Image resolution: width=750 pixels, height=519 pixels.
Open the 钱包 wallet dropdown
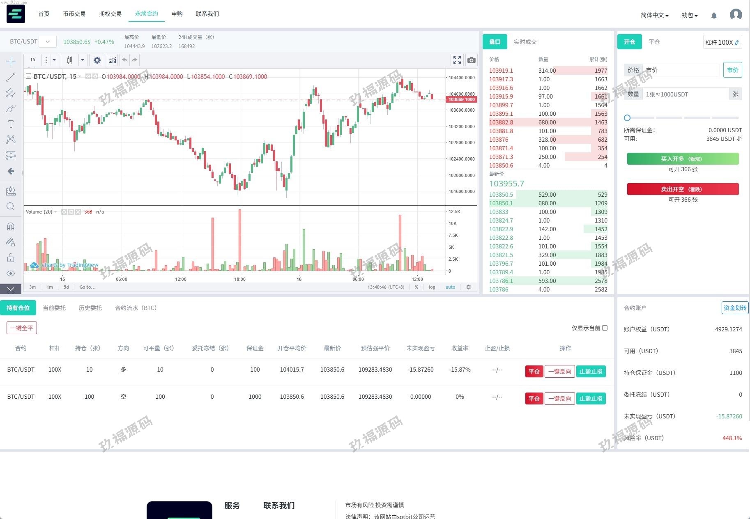pyautogui.click(x=690, y=15)
